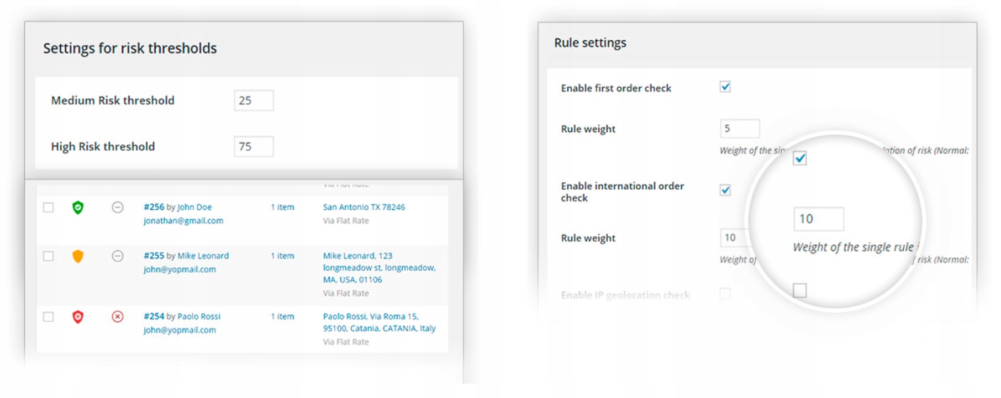
Task: Click green low-risk shield on order #256
Action: [x=78, y=208]
